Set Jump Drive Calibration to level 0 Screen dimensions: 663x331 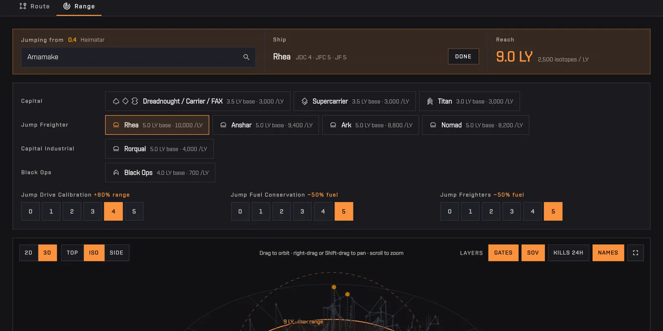coord(31,211)
